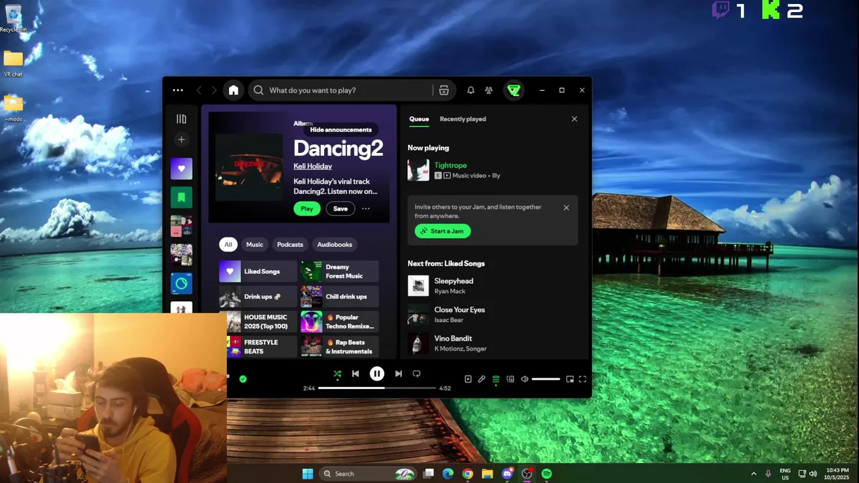Screen dimensions: 859x483
Task: Toggle the green Liked checkmark for current song
Action: pyautogui.click(x=243, y=379)
